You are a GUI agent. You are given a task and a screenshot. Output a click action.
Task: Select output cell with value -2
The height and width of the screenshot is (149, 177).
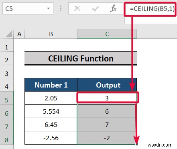click(x=107, y=138)
